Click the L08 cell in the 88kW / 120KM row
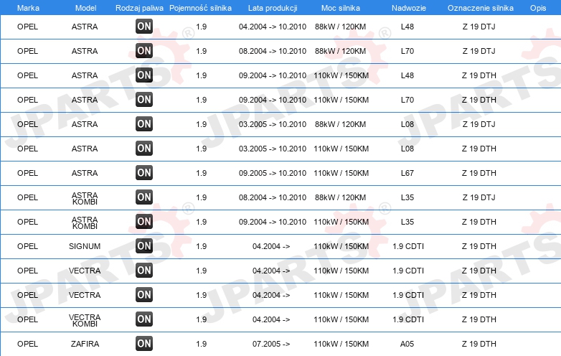Image resolution: width=561 pixels, height=356 pixels. (x=407, y=124)
